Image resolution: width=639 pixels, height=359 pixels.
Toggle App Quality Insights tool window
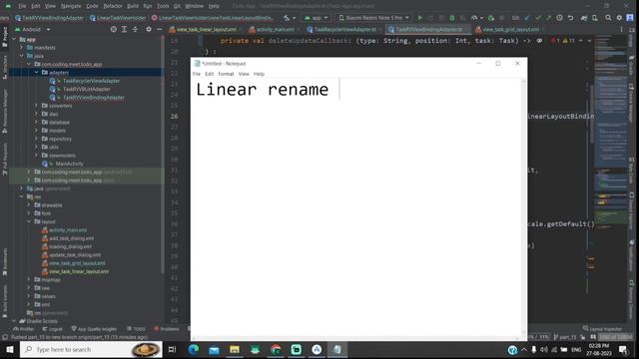pyautogui.click(x=94, y=329)
